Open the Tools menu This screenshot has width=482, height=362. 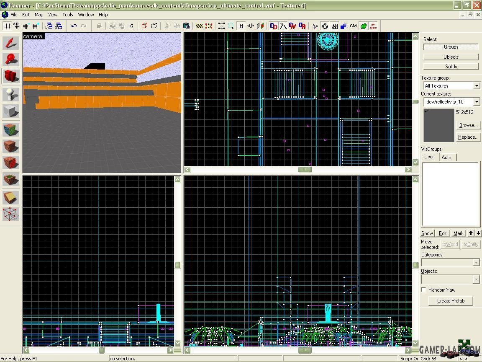68,15
